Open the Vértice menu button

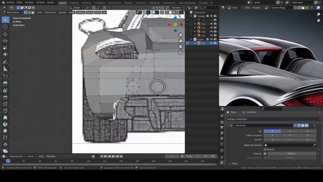[80, 13]
